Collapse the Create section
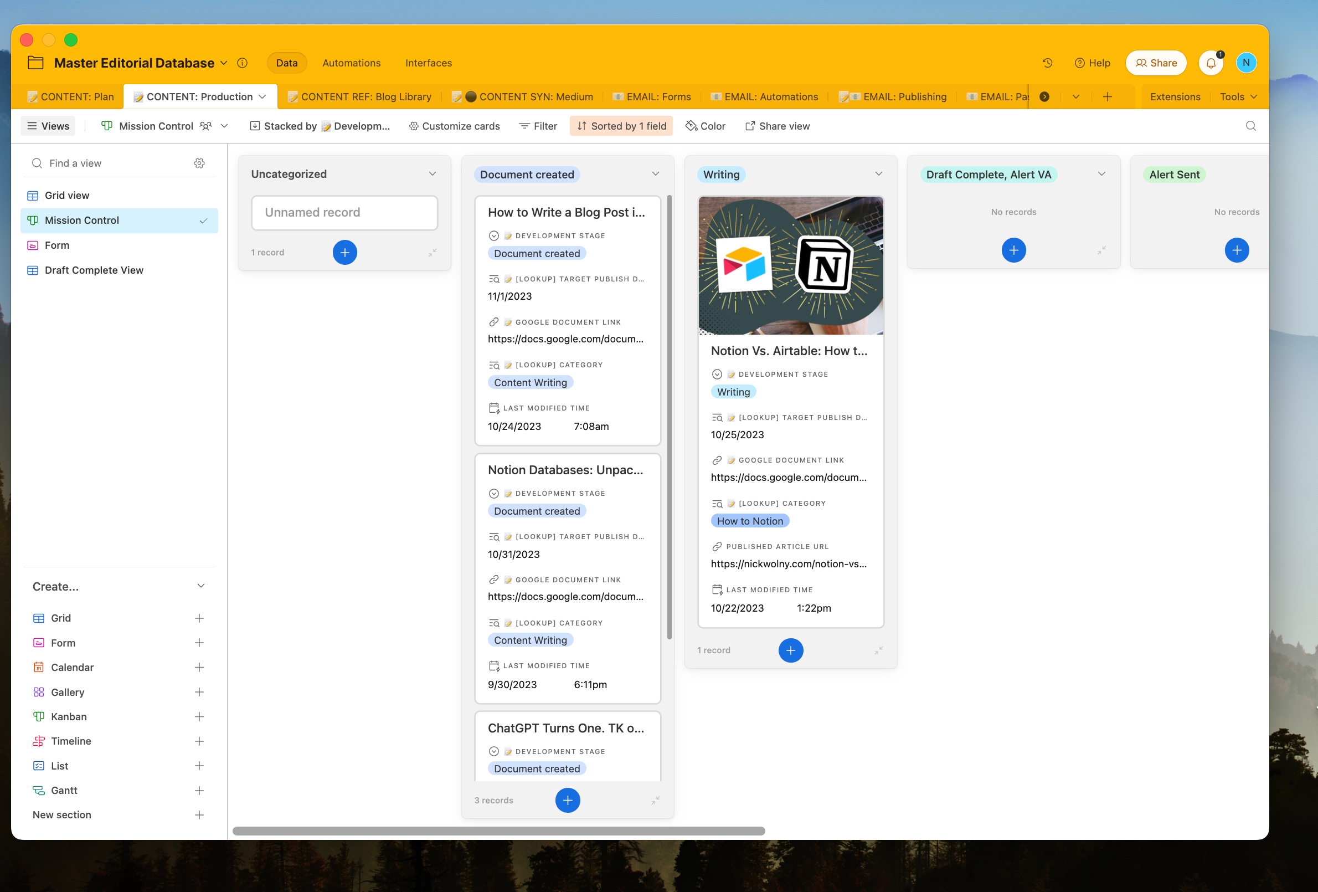This screenshot has height=892, width=1318. [200, 586]
